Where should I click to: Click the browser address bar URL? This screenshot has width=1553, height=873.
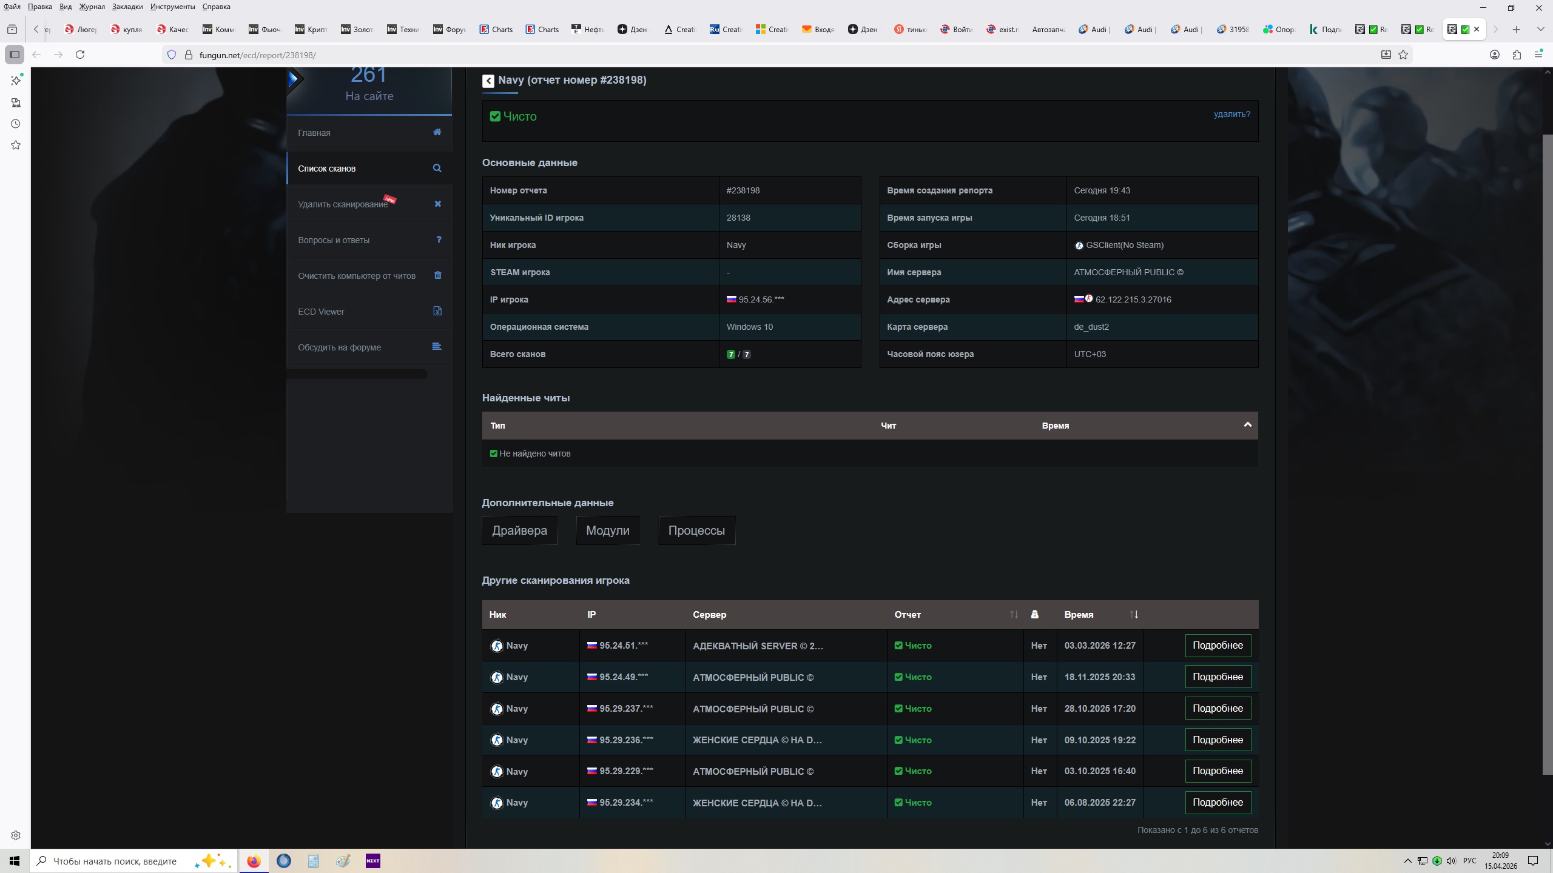coord(257,55)
